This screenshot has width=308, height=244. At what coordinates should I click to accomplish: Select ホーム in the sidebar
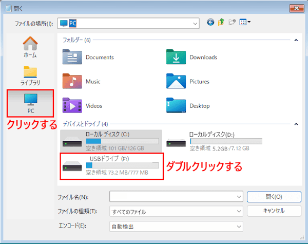point(30,47)
